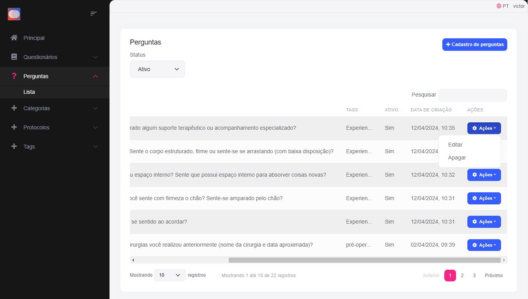Screen dimensions: 528x299
Task: Click the Cadastro de perguntas button
Action: 474,45
